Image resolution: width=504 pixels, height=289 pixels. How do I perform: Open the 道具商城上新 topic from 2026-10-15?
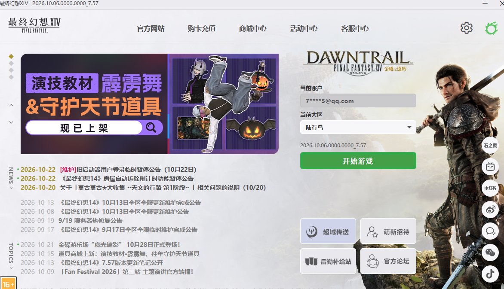[x=129, y=254]
